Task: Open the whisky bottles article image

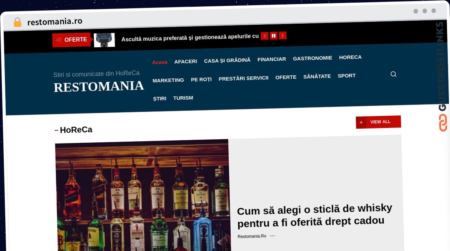Action: [142, 195]
